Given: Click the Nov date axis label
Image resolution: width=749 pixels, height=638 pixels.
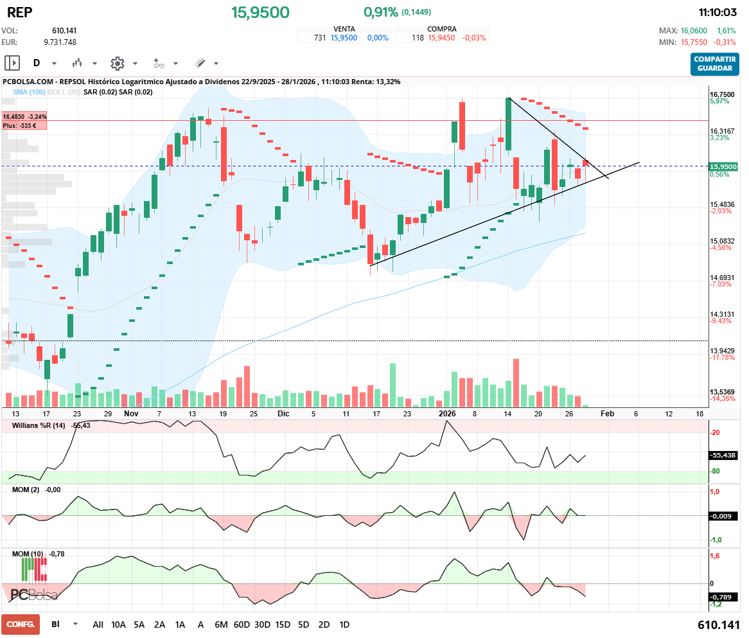Looking at the screenshot, I should (x=131, y=414).
